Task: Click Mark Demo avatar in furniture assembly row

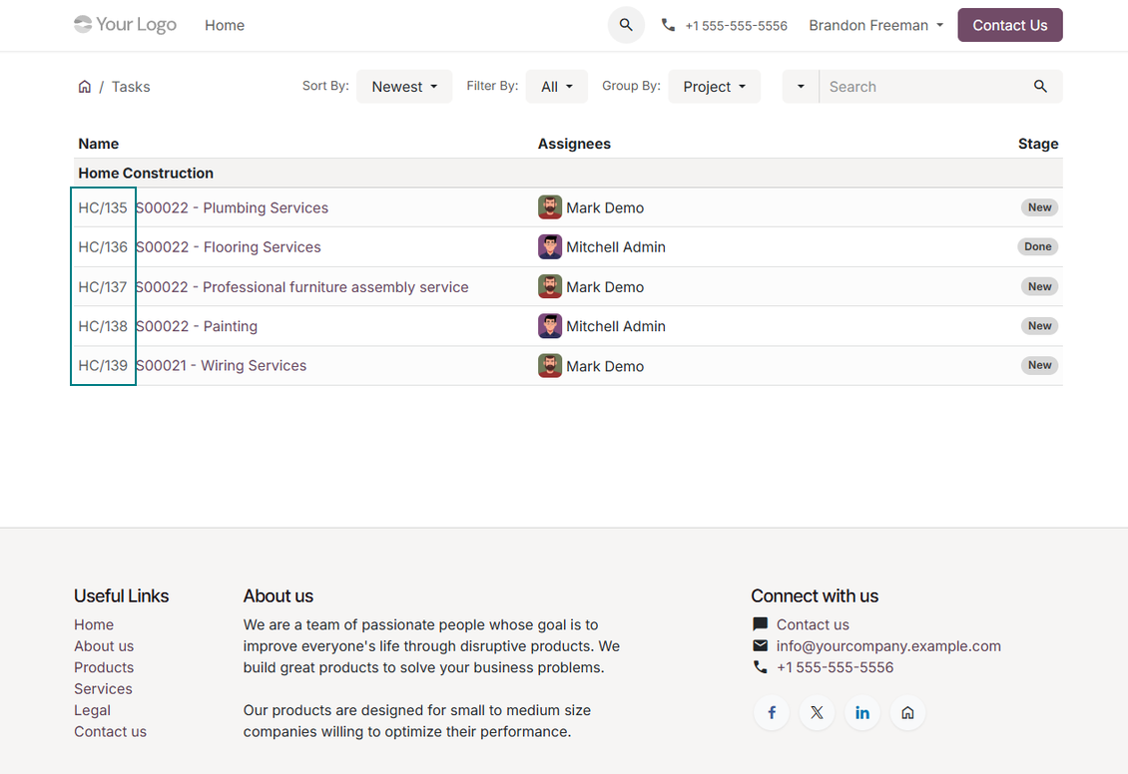Action: click(550, 286)
